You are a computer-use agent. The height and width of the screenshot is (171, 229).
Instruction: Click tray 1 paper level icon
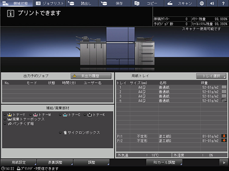pyautogui.click(x=224, y=87)
